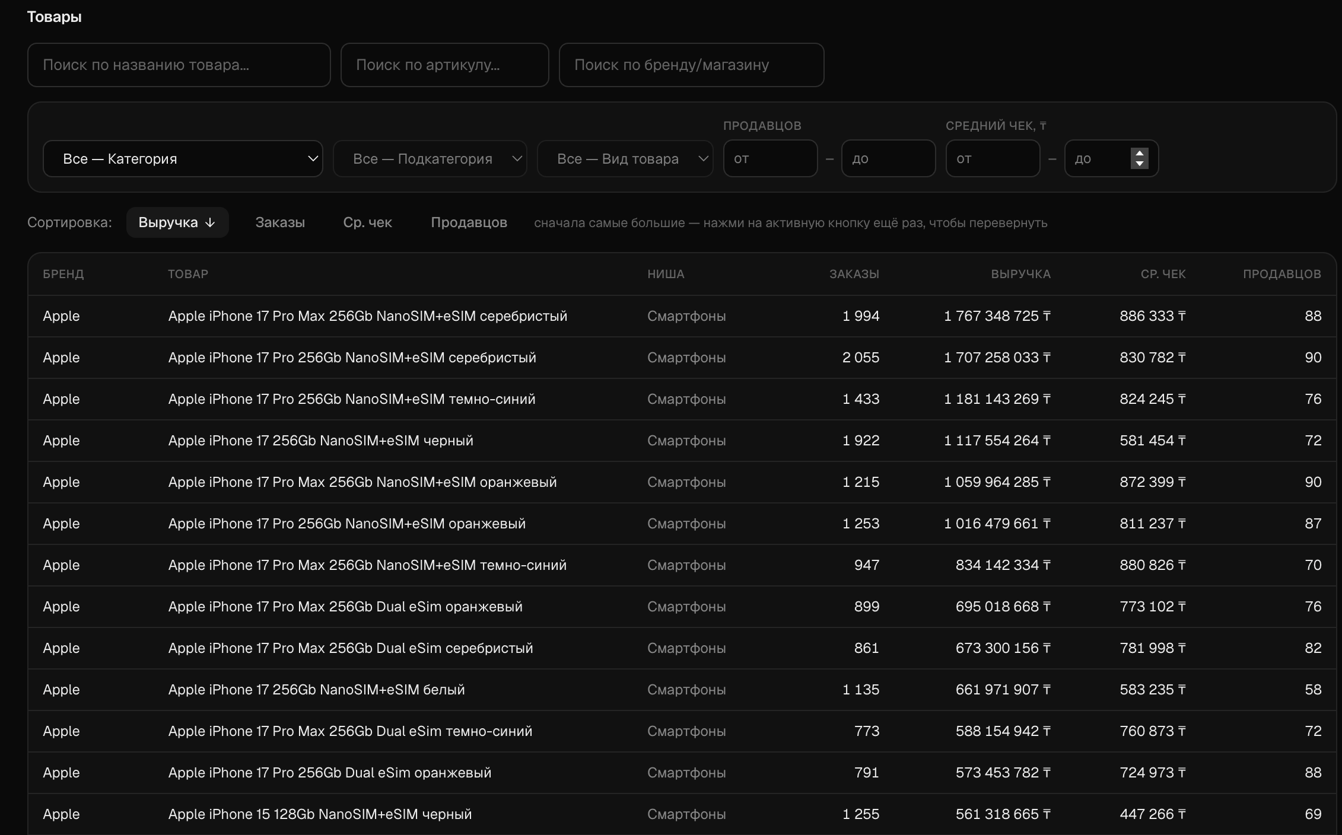1342x835 pixels.
Task: Click the 'Apple' brand in the iPhone 17 белый row
Action: click(61, 690)
